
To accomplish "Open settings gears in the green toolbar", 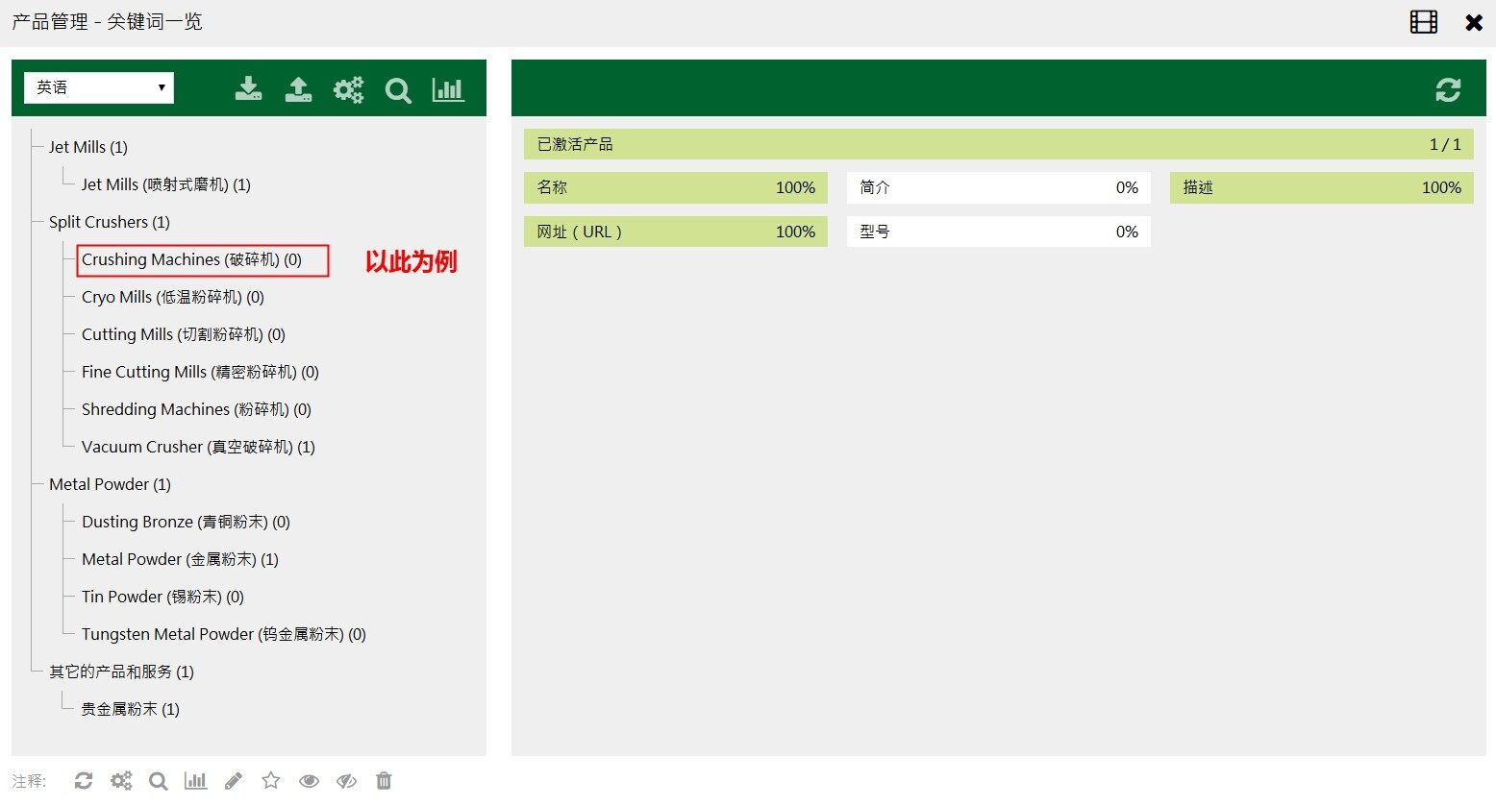I will point(348,89).
